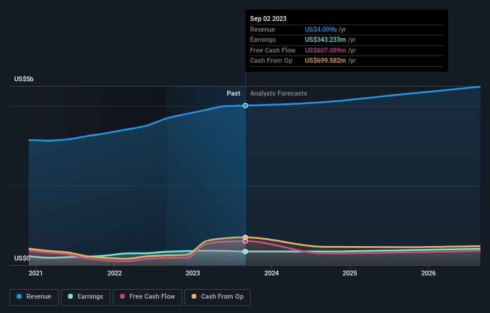Click the Earnings row label in tooltip
Image resolution: width=490 pixels, height=313 pixels.
pos(263,39)
